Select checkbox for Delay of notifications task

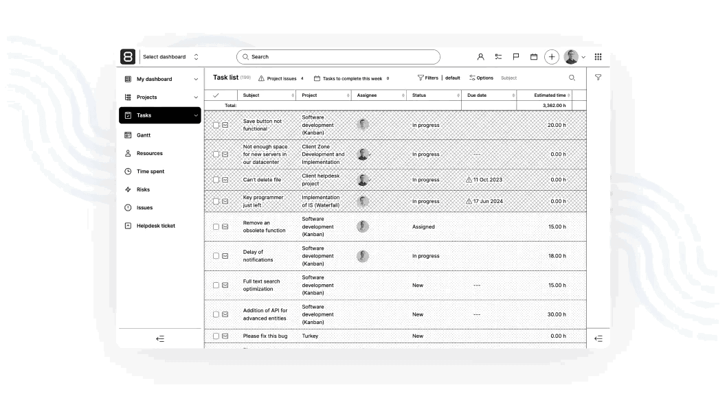(x=216, y=256)
